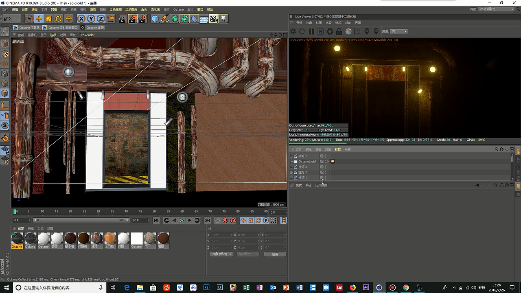The image size is (521, 293).
Task: Select the 墙灯 material swatch
Action: pyautogui.click(x=96, y=241)
